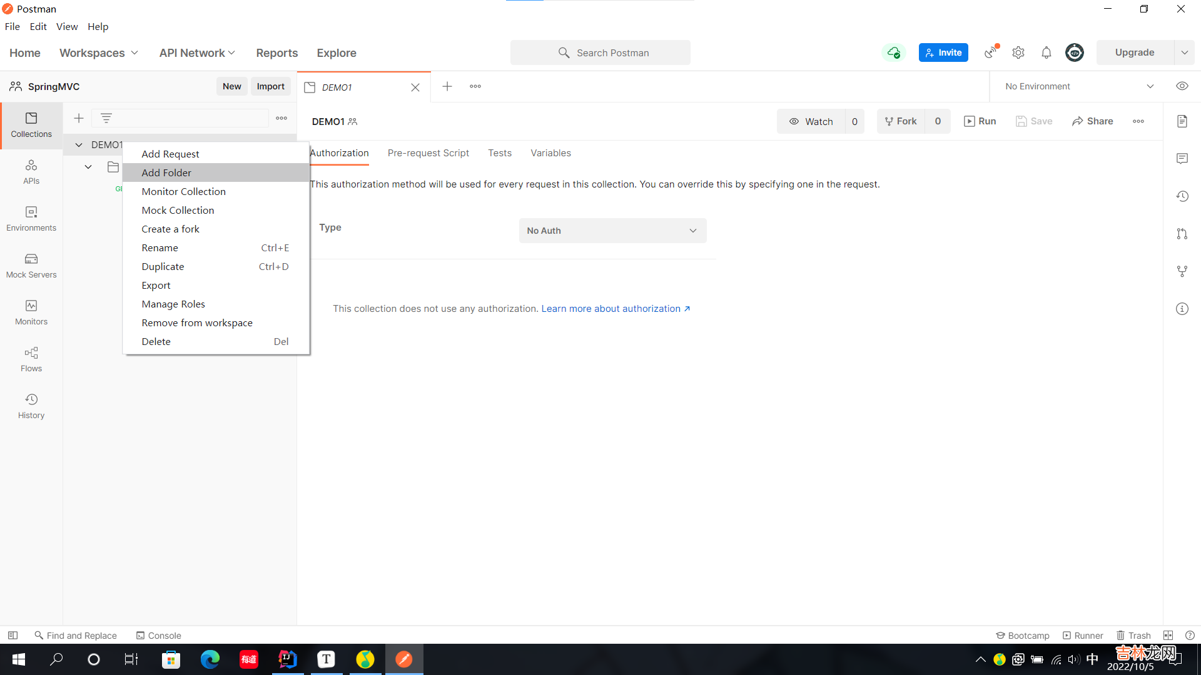This screenshot has height=675, width=1201.
Task: Open the notifications bell
Action: pyautogui.click(x=1046, y=52)
